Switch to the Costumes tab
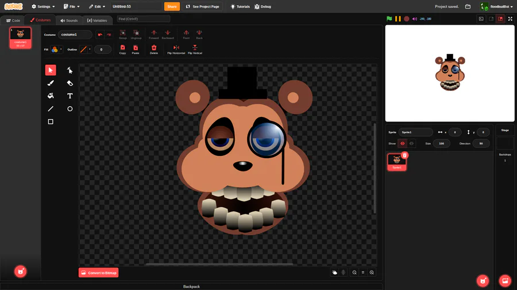The height and width of the screenshot is (290, 517). pos(40,20)
